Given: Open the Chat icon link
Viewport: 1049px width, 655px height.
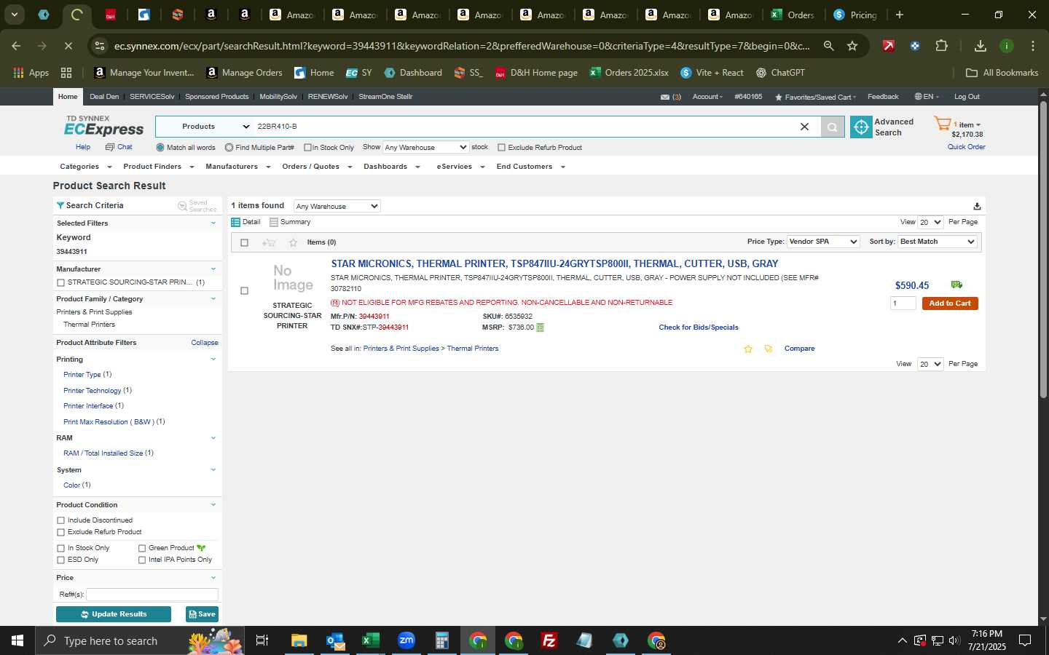Looking at the screenshot, I should (x=110, y=147).
